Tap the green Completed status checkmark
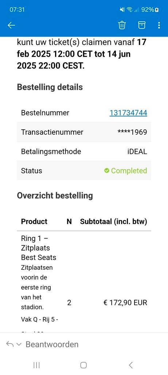168x375 pixels. click(x=107, y=171)
